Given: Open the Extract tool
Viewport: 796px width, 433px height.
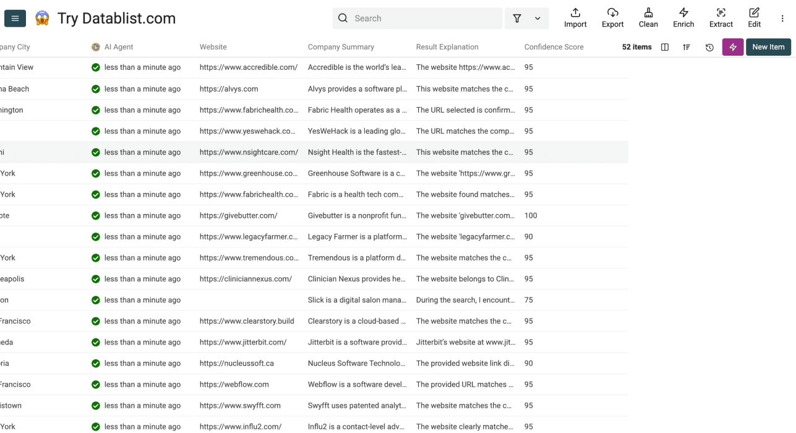Looking at the screenshot, I should click(721, 17).
